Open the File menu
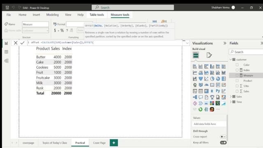 coord(9,15)
